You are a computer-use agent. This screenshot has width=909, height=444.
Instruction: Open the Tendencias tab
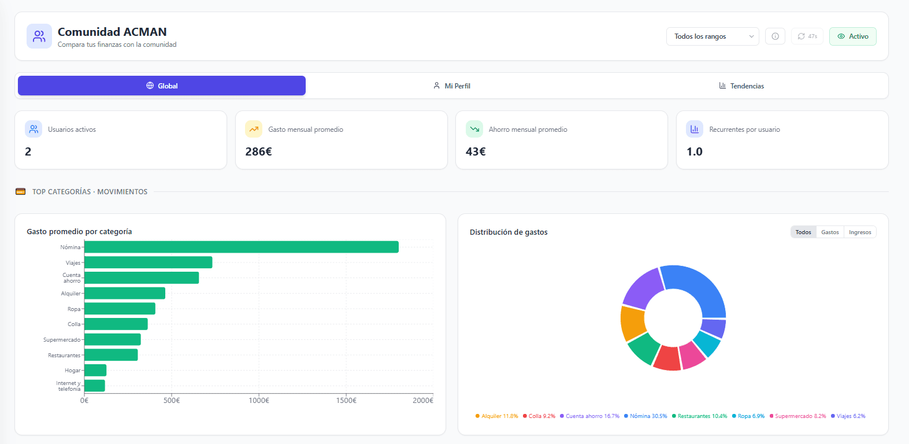click(x=741, y=86)
